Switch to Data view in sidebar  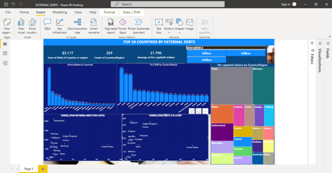pyautogui.click(x=5, y=53)
